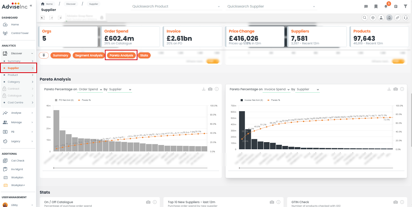Snapshot the Invoice Spend Pareto chart
The image size is (412, 207).
coord(396,89)
